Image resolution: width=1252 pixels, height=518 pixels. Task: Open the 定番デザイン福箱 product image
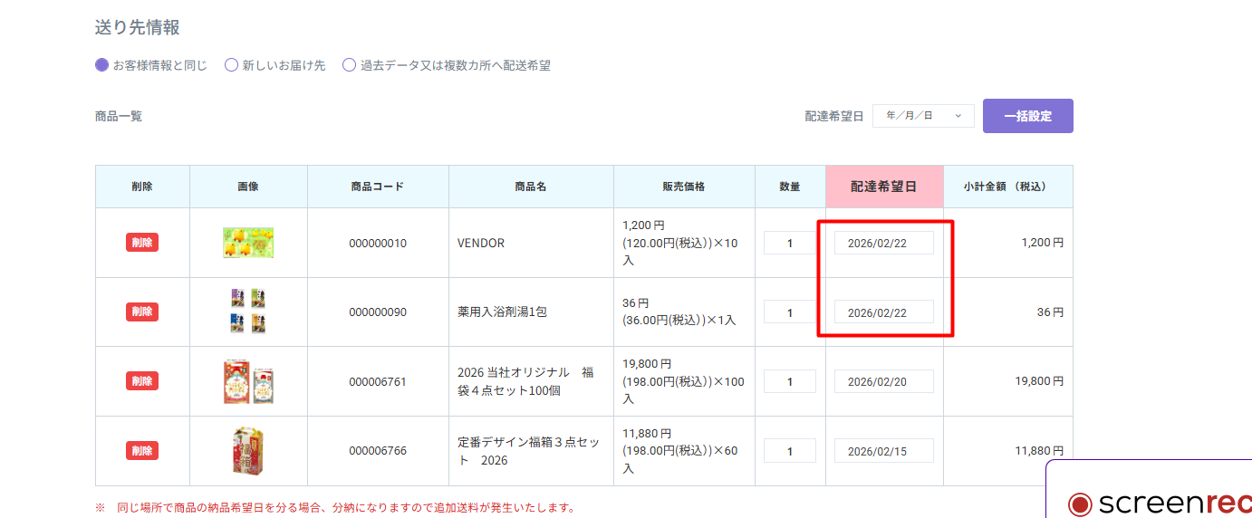(248, 451)
